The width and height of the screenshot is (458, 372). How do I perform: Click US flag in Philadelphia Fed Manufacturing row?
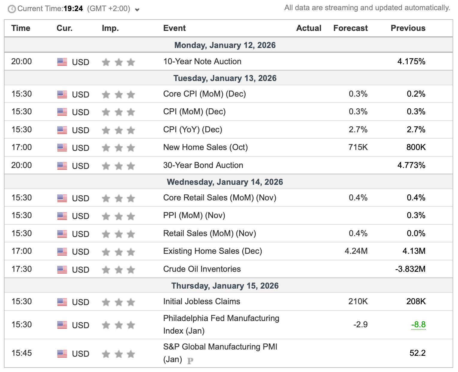point(62,325)
